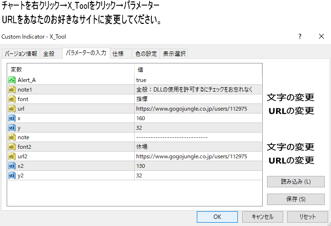Screen dimensions: 331x226
Task: Switch to the バージョン情報 tab
Action: point(21,54)
